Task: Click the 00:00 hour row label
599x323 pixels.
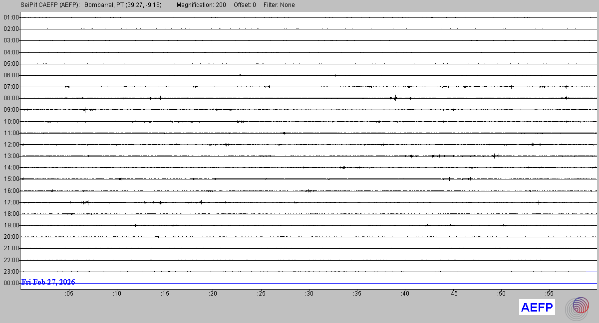Action: tap(10, 283)
